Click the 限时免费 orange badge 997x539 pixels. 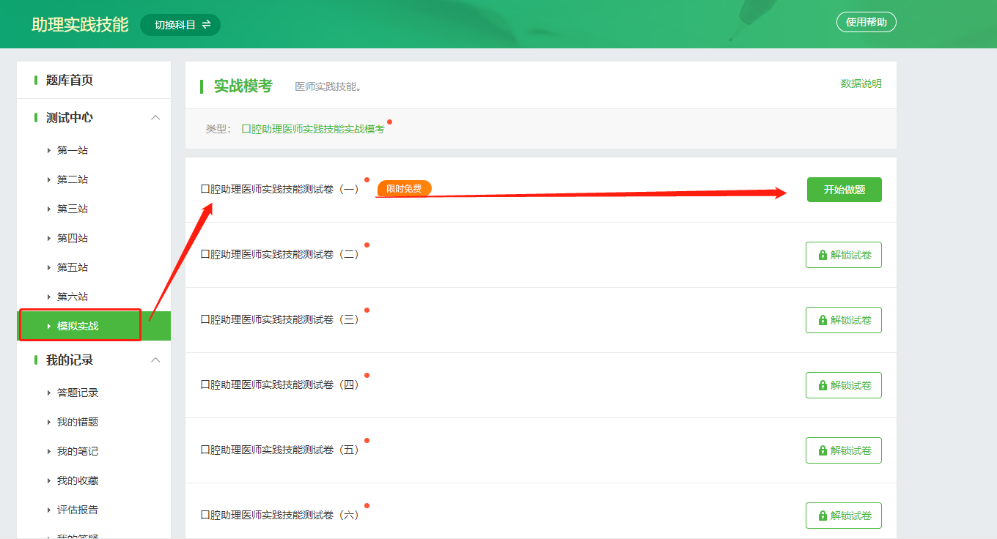pos(404,189)
